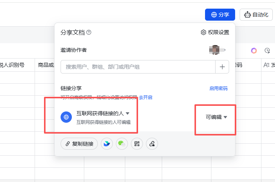The image size is (275, 182).
Task: Click the gear icon in 权限设置
Action: [203, 32]
